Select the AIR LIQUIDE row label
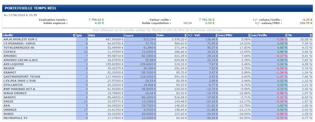Screen dimensions: 315x122 [x=14, y=64]
